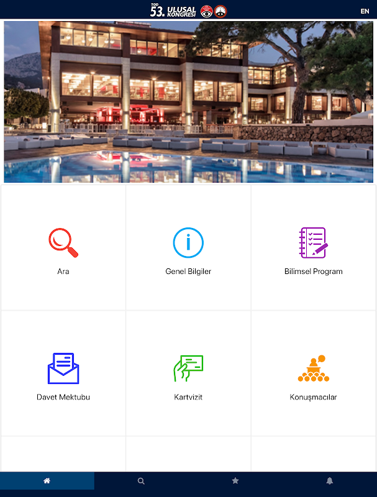This screenshot has height=497, width=377.
Task: Click the Genel Bilgiler text label
Action: point(188,271)
